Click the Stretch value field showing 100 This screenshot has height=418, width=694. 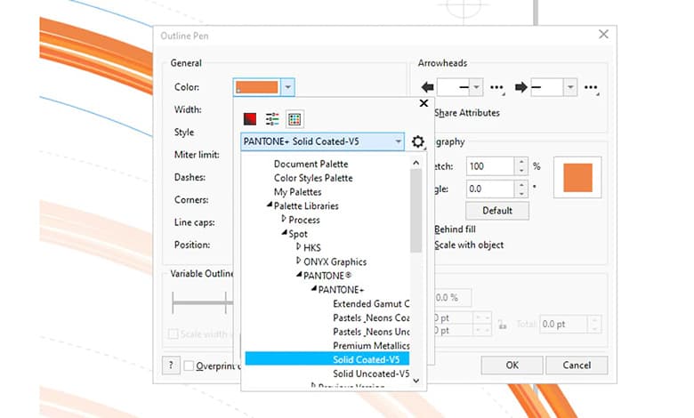point(490,166)
